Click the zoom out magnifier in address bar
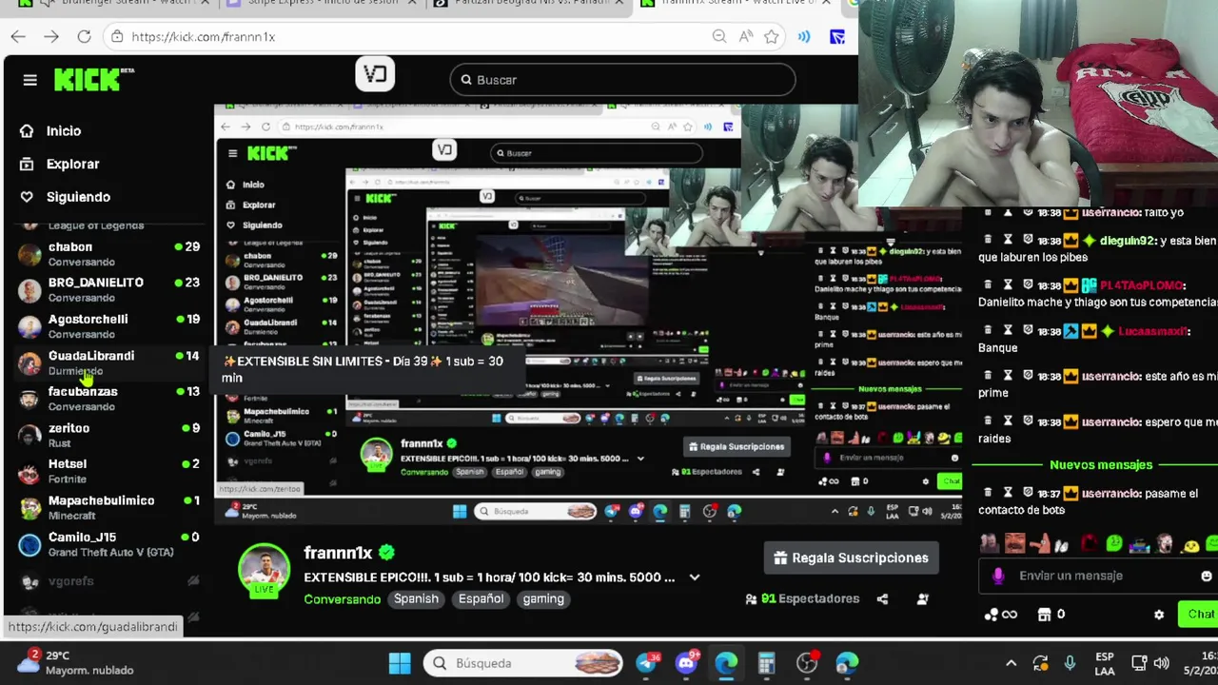 (719, 36)
